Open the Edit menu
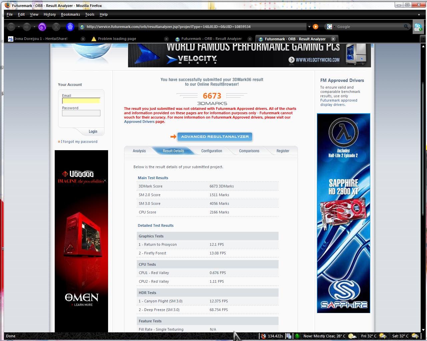 21,14
